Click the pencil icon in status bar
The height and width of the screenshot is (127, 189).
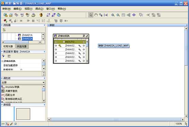12,124
